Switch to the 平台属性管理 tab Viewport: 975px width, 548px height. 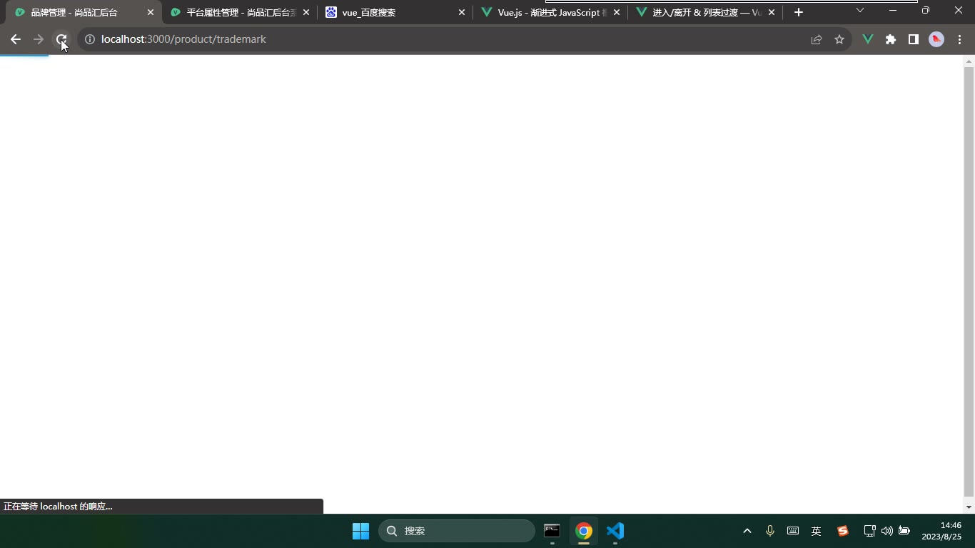click(x=241, y=12)
